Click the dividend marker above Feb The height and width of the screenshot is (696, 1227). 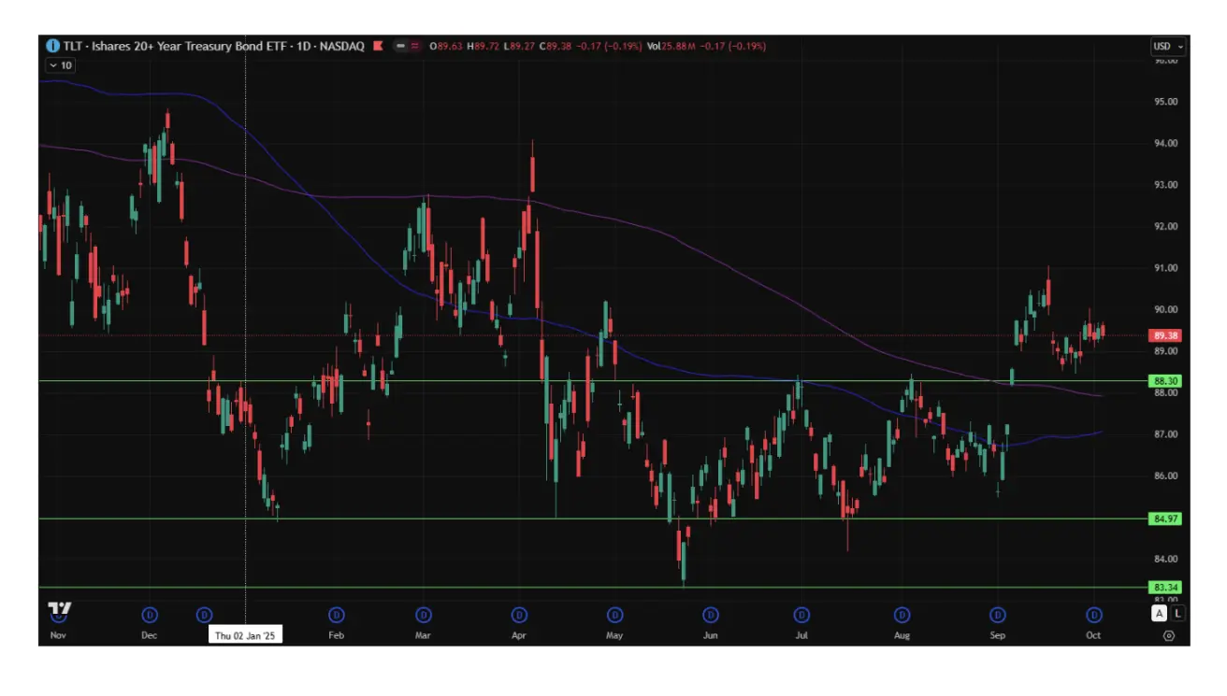coord(336,615)
